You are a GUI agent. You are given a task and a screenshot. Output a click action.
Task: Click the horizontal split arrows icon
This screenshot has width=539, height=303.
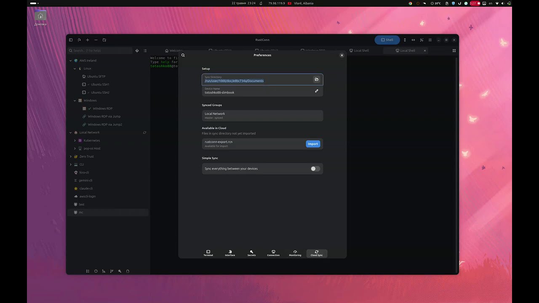click(413, 40)
